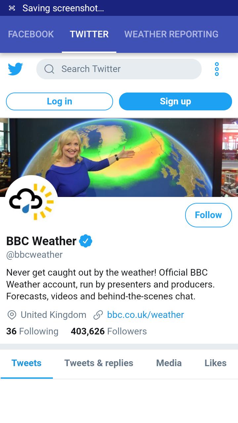This screenshot has width=238, height=423.
Task: Click the Log in button
Action: pos(59,101)
